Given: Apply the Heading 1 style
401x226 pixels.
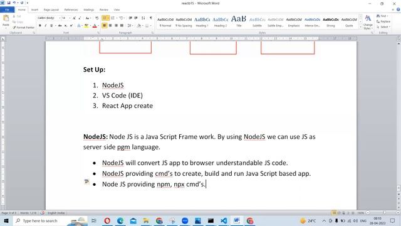Looking at the screenshot, I should point(202,23).
